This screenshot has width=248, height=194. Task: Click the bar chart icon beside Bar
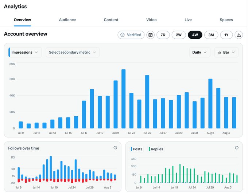click(x=220, y=53)
